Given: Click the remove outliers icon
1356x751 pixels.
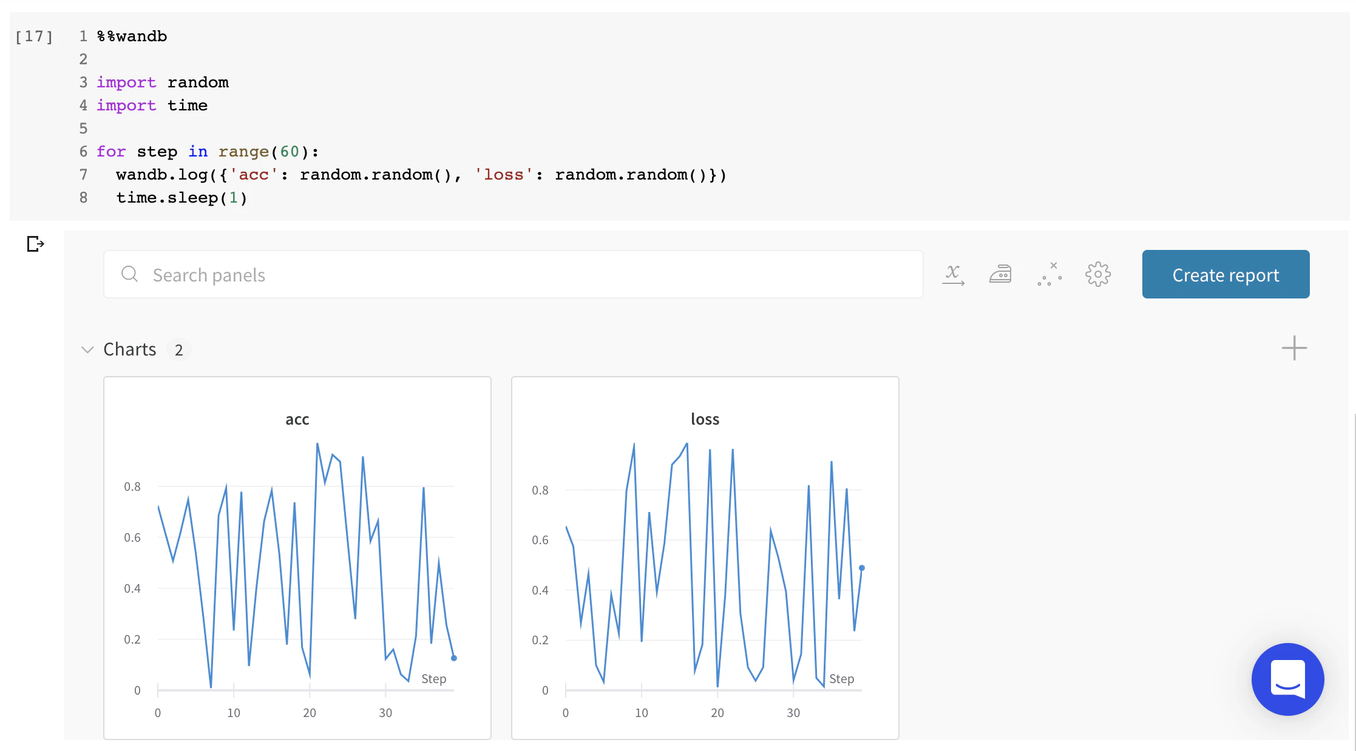Looking at the screenshot, I should [x=1049, y=274].
